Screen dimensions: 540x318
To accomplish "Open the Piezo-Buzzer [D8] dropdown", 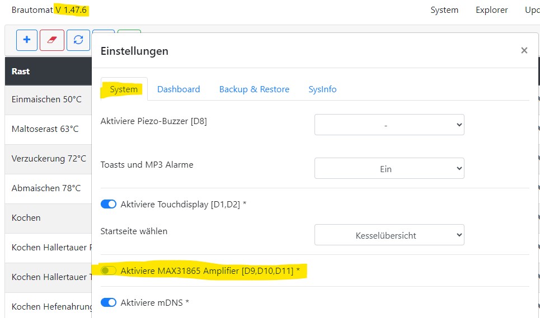I will pos(389,125).
